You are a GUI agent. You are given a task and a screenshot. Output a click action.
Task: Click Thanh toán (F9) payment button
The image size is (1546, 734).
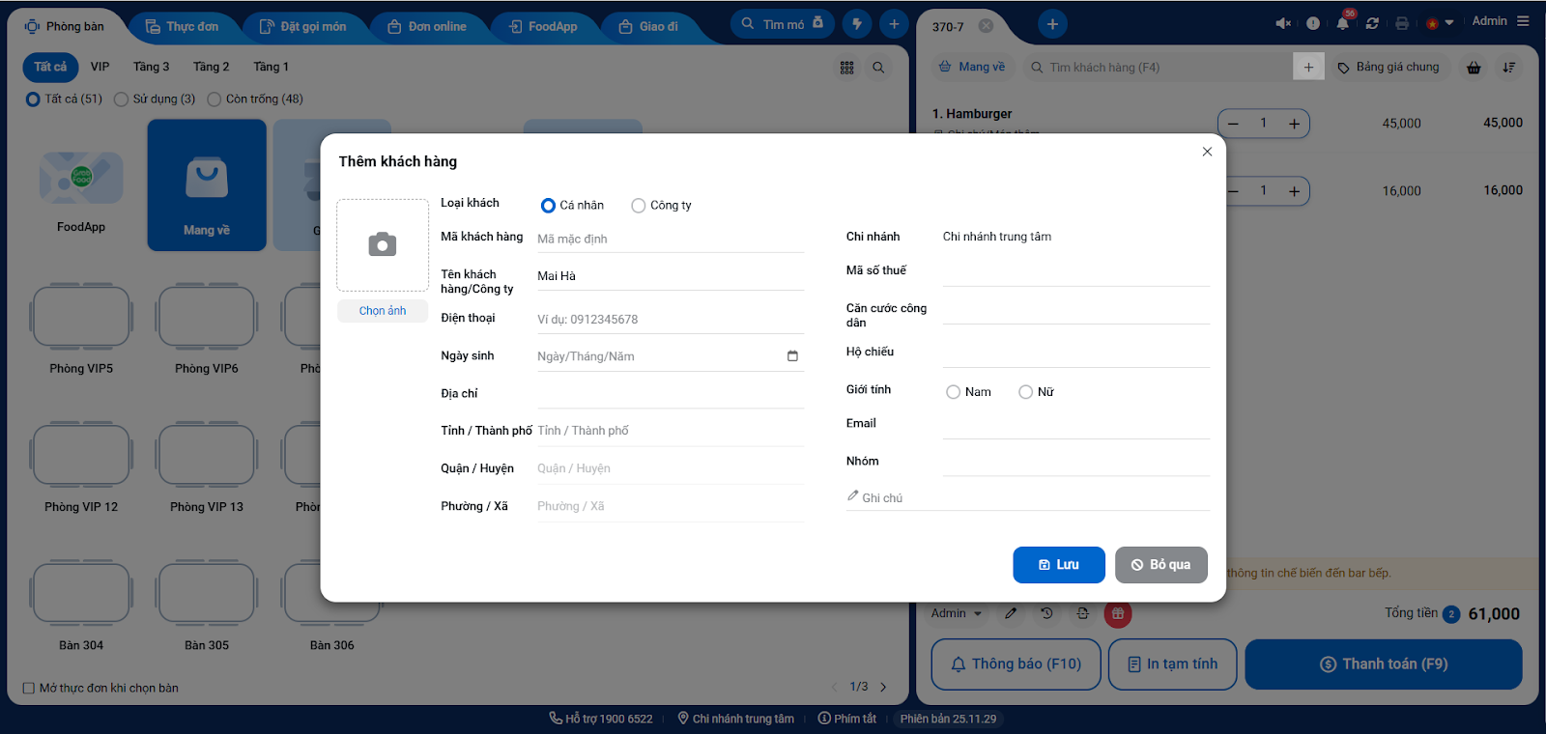pyautogui.click(x=1384, y=664)
